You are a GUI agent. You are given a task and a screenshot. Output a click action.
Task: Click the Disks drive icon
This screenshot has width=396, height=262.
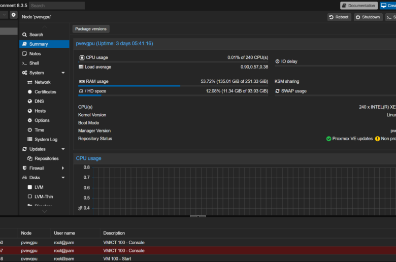click(24, 178)
